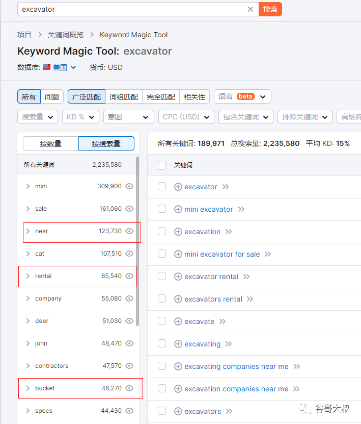Expand the rental keyword group
The width and height of the screenshot is (361, 424).
tap(28, 276)
